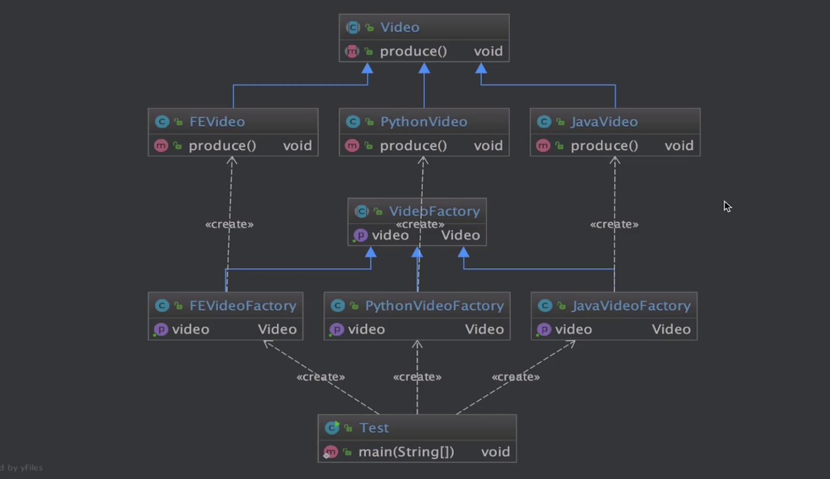The image size is (830, 479).
Task: Select the Test class name
Action: coord(374,428)
